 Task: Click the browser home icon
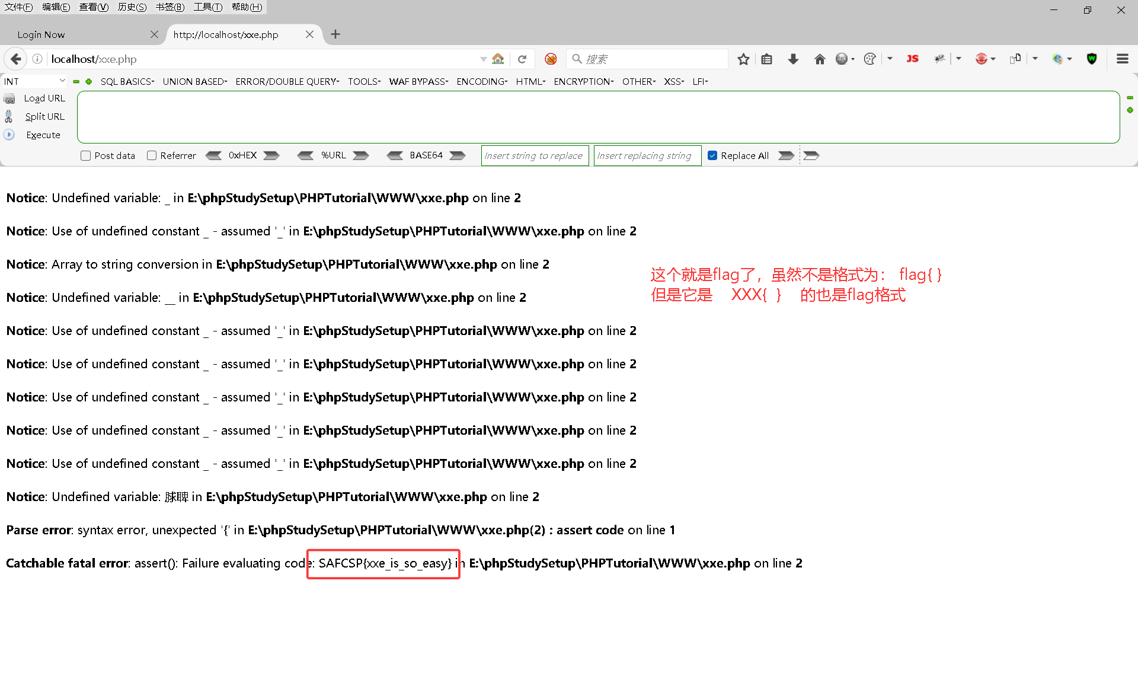click(820, 59)
